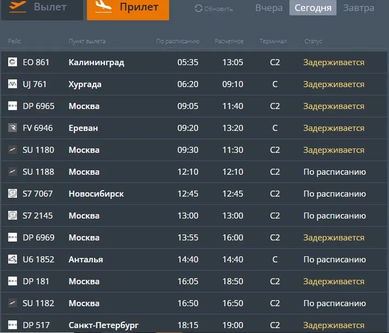The width and height of the screenshot is (389, 333).
Task: Click the S7 logo next to S7 7067
Action: [x=13, y=193]
